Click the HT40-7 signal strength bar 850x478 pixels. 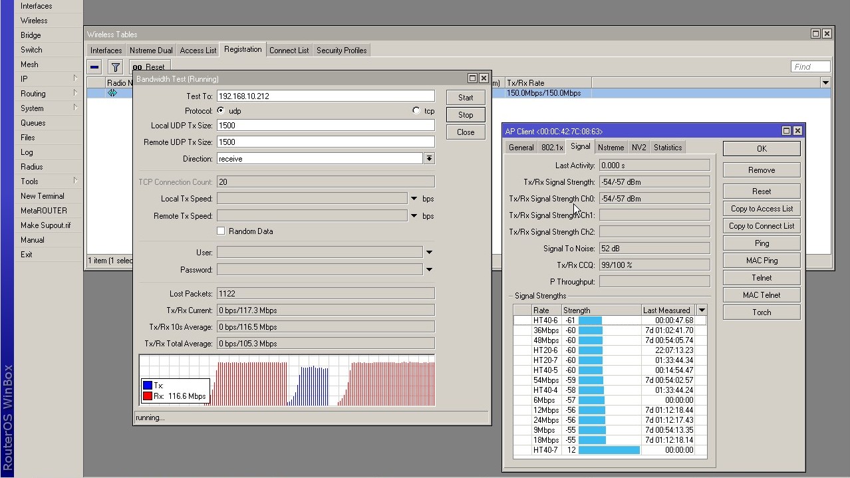click(x=609, y=450)
